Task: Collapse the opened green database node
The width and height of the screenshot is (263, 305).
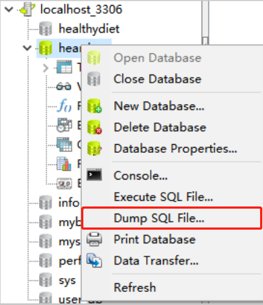Action: [x=28, y=48]
